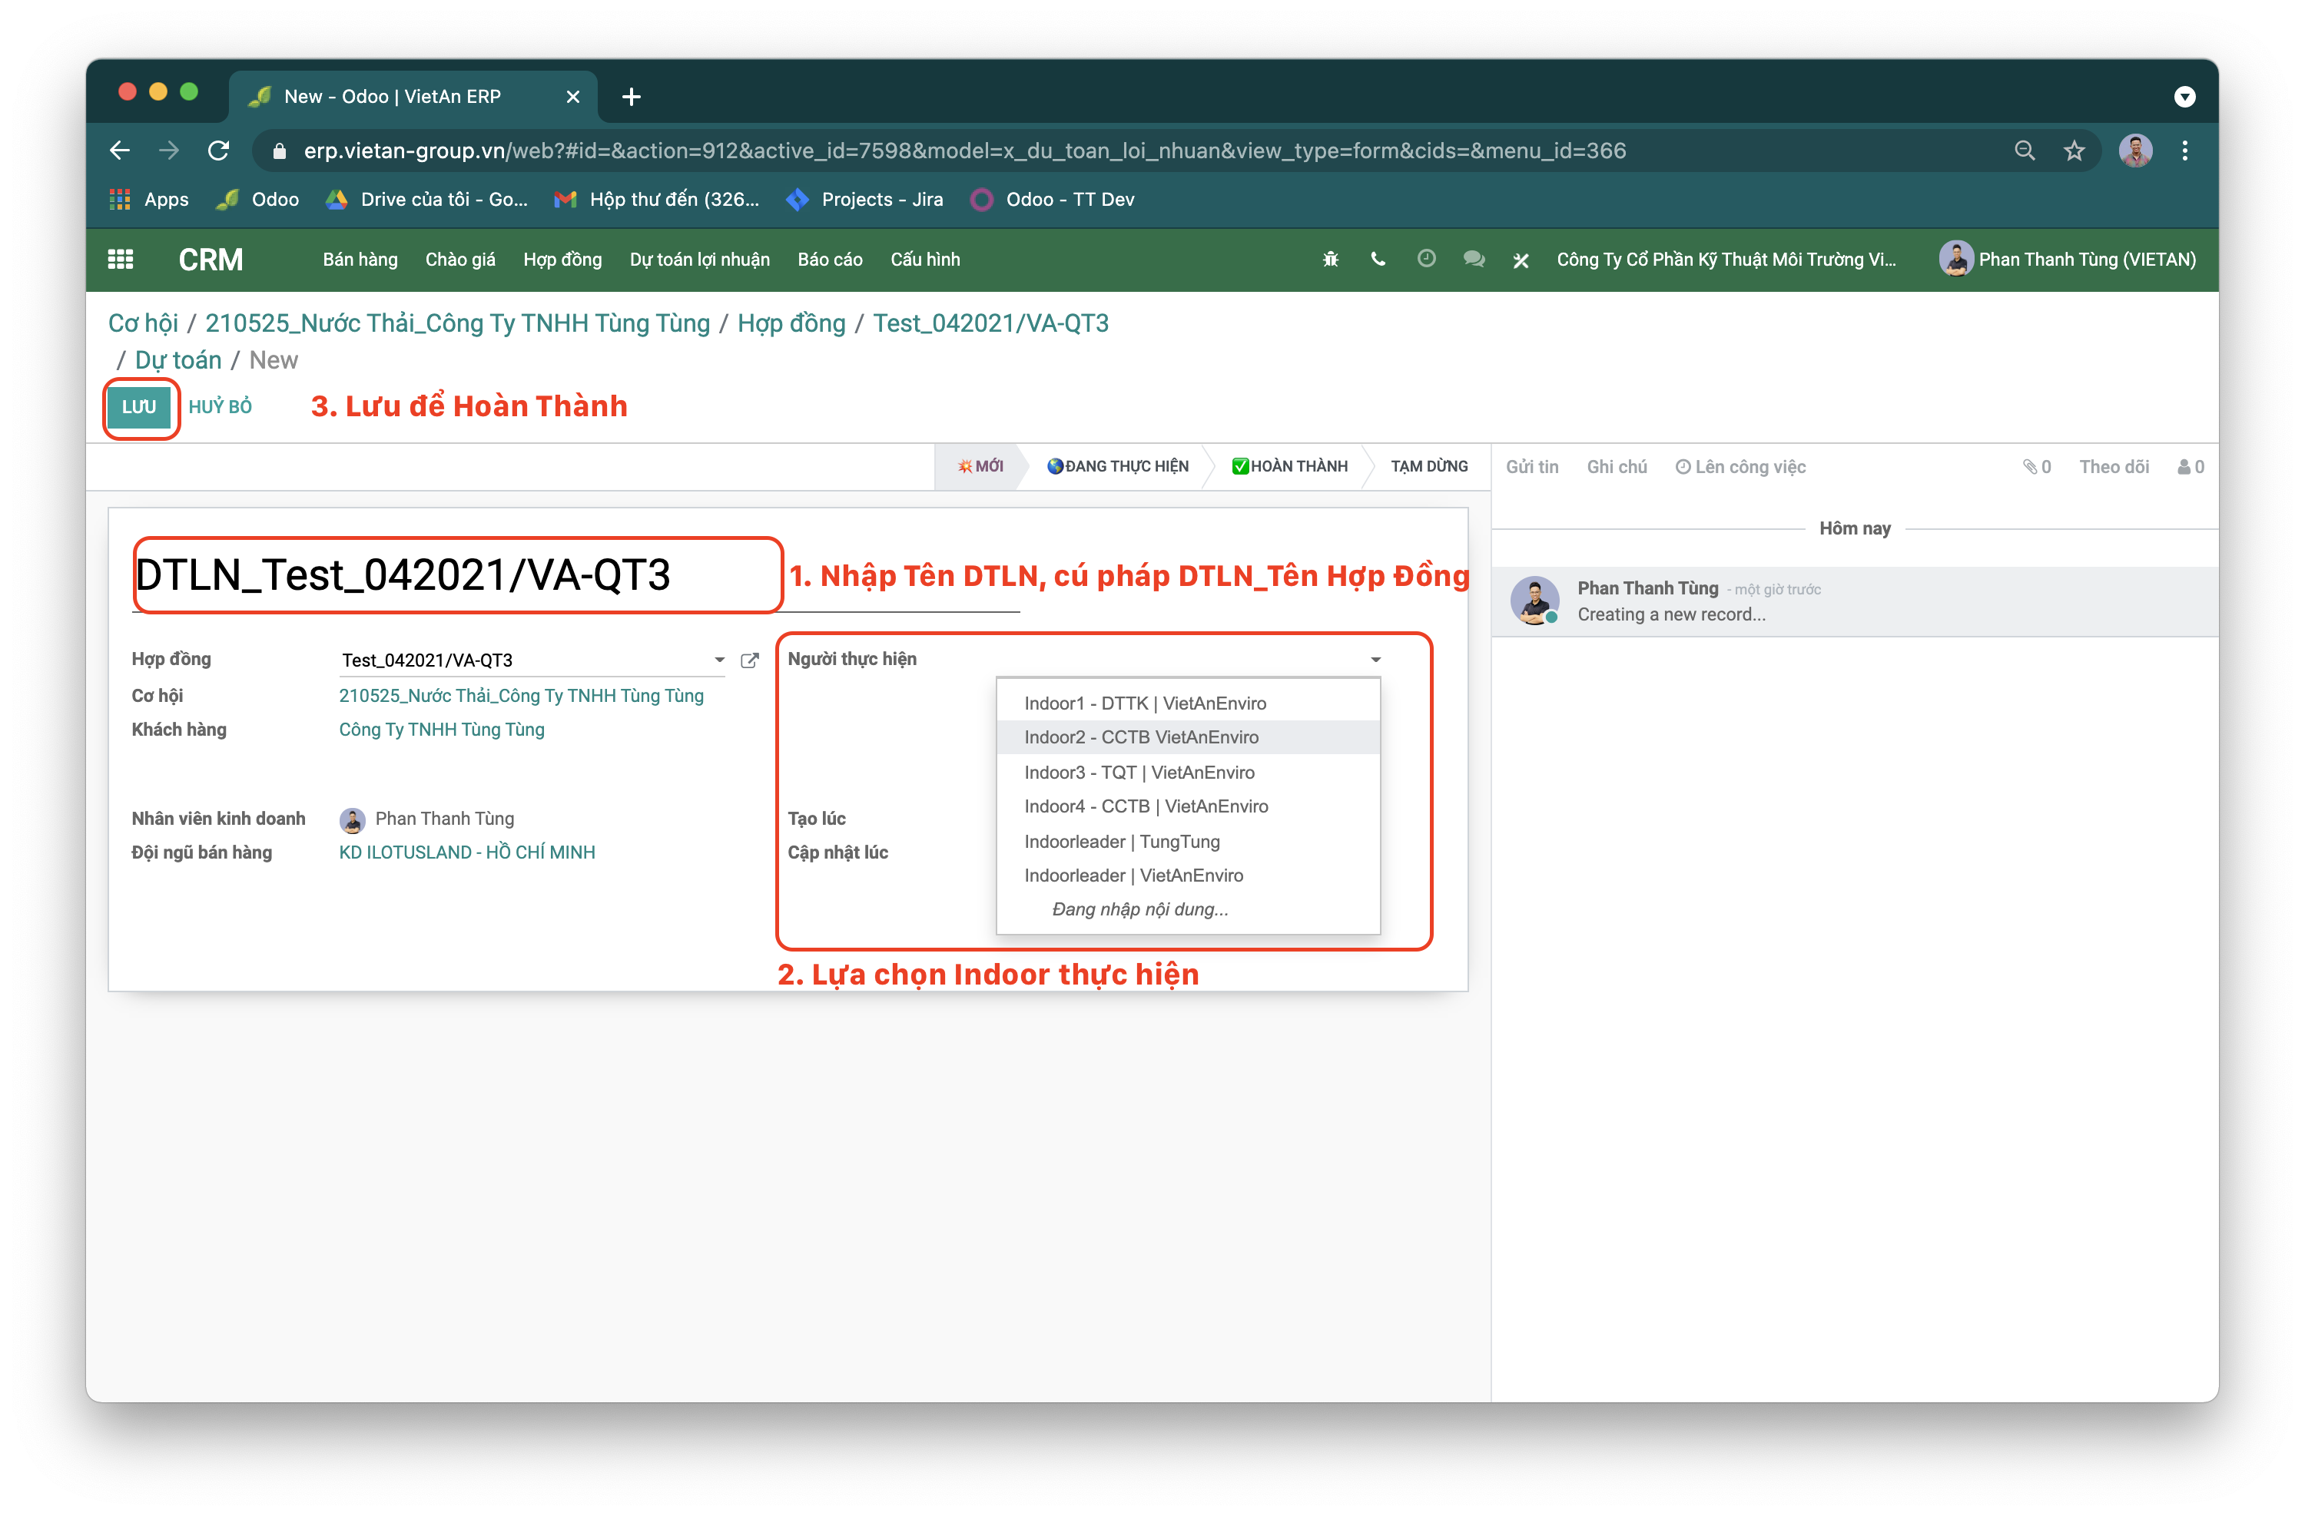Click the HUỶ BỎ discard button
2305x1516 pixels.
(220, 406)
